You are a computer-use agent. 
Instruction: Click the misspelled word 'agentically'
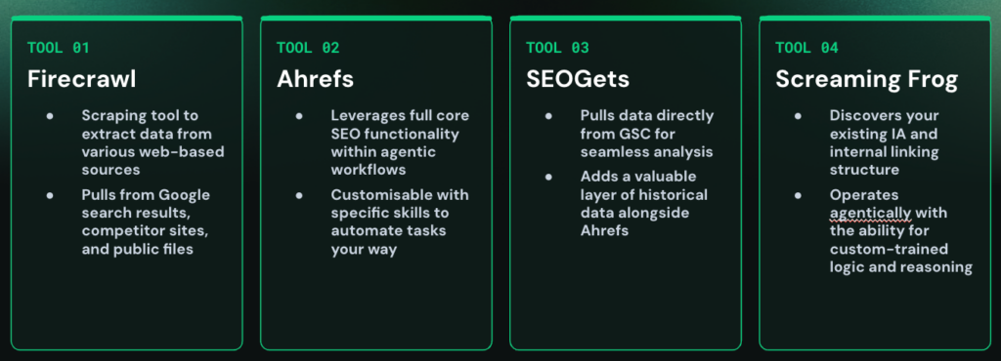[871, 214]
